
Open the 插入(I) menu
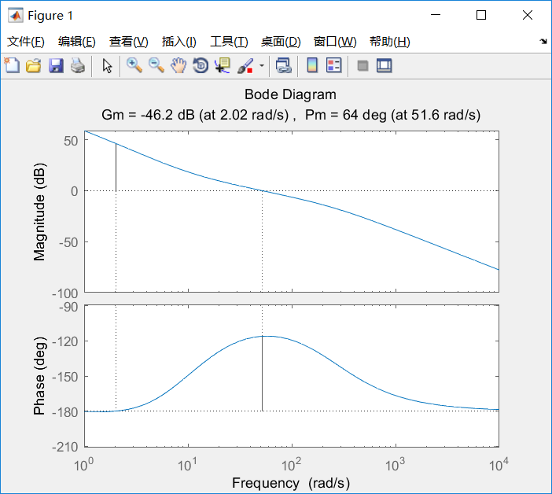click(178, 42)
